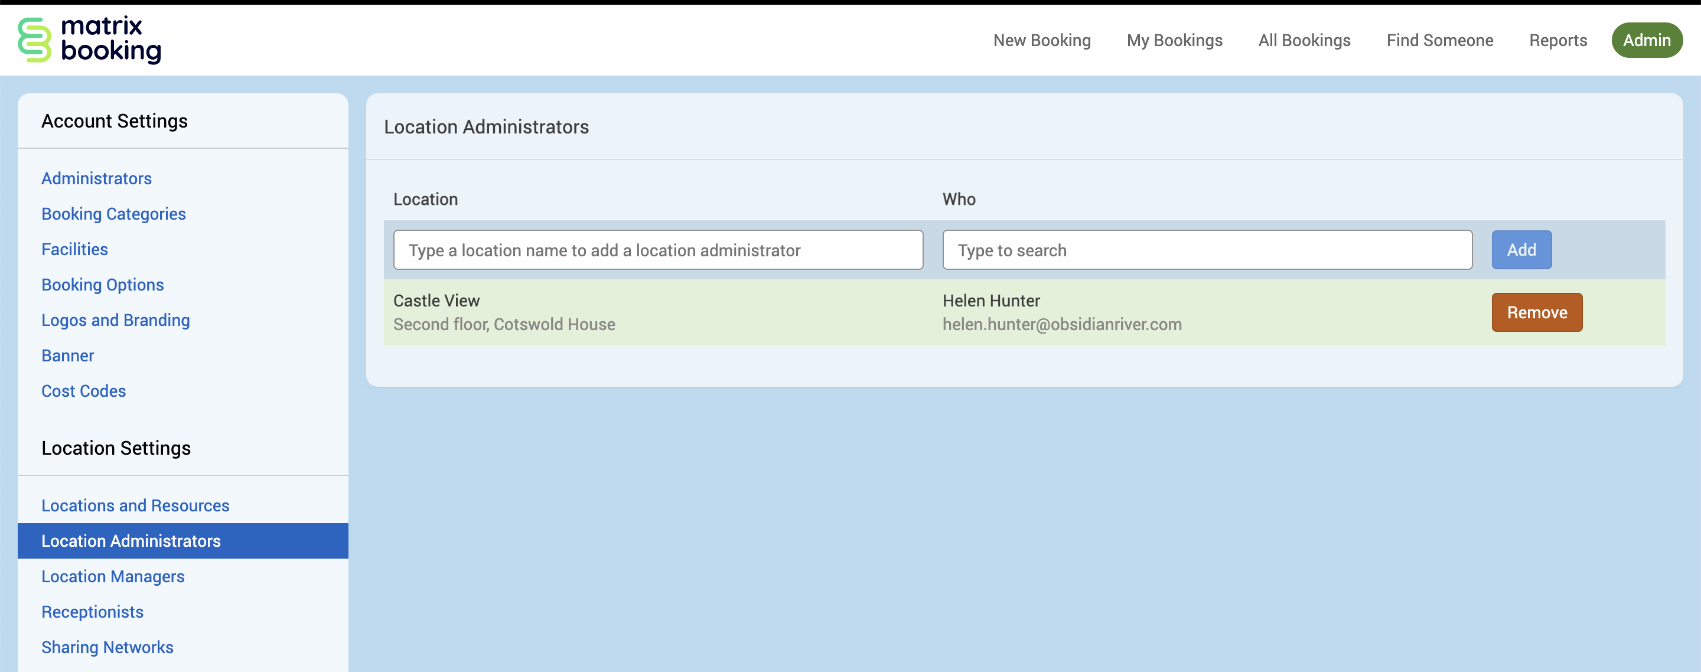Open Sharing Networks settings
1701x672 pixels.
pos(107,647)
